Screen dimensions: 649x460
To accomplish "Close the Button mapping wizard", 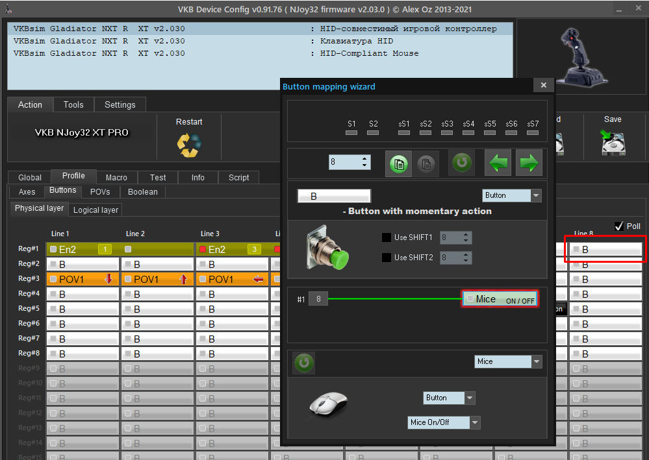I will point(544,85).
